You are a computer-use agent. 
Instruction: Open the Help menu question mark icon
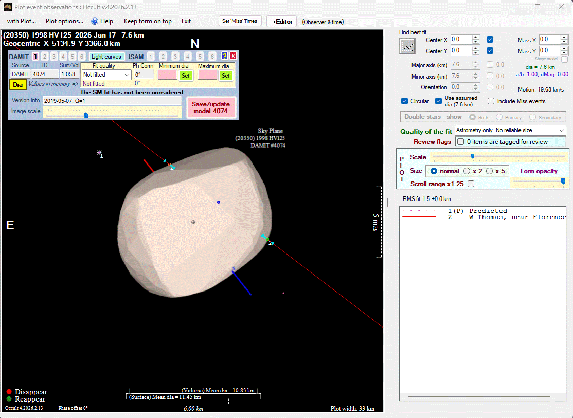[95, 21]
